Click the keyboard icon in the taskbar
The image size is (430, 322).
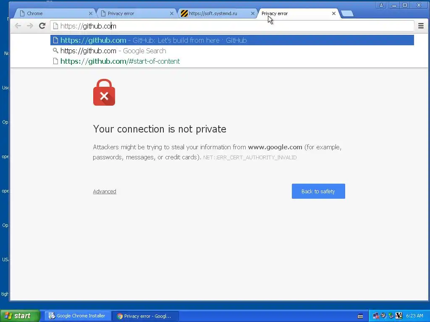click(360, 316)
